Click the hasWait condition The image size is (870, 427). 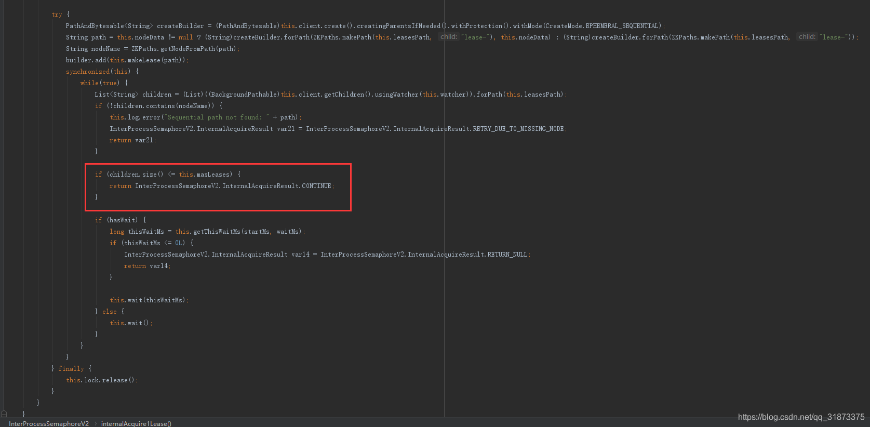click(x=122, y=220)
